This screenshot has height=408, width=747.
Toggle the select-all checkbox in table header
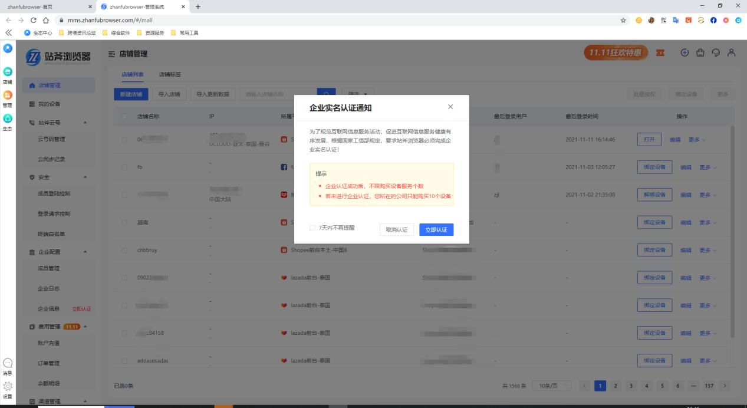pos(124,116)
